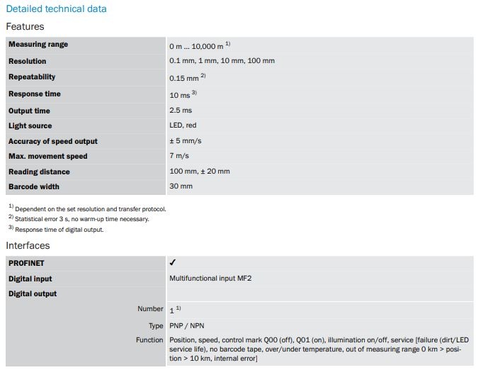Click the "Measuring range" row label
The height and width of the screenshot is (370, 483).
coord(38,44)
